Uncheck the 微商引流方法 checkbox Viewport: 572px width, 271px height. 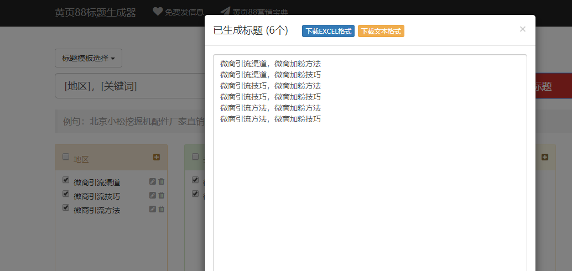(x=66, y=207)
